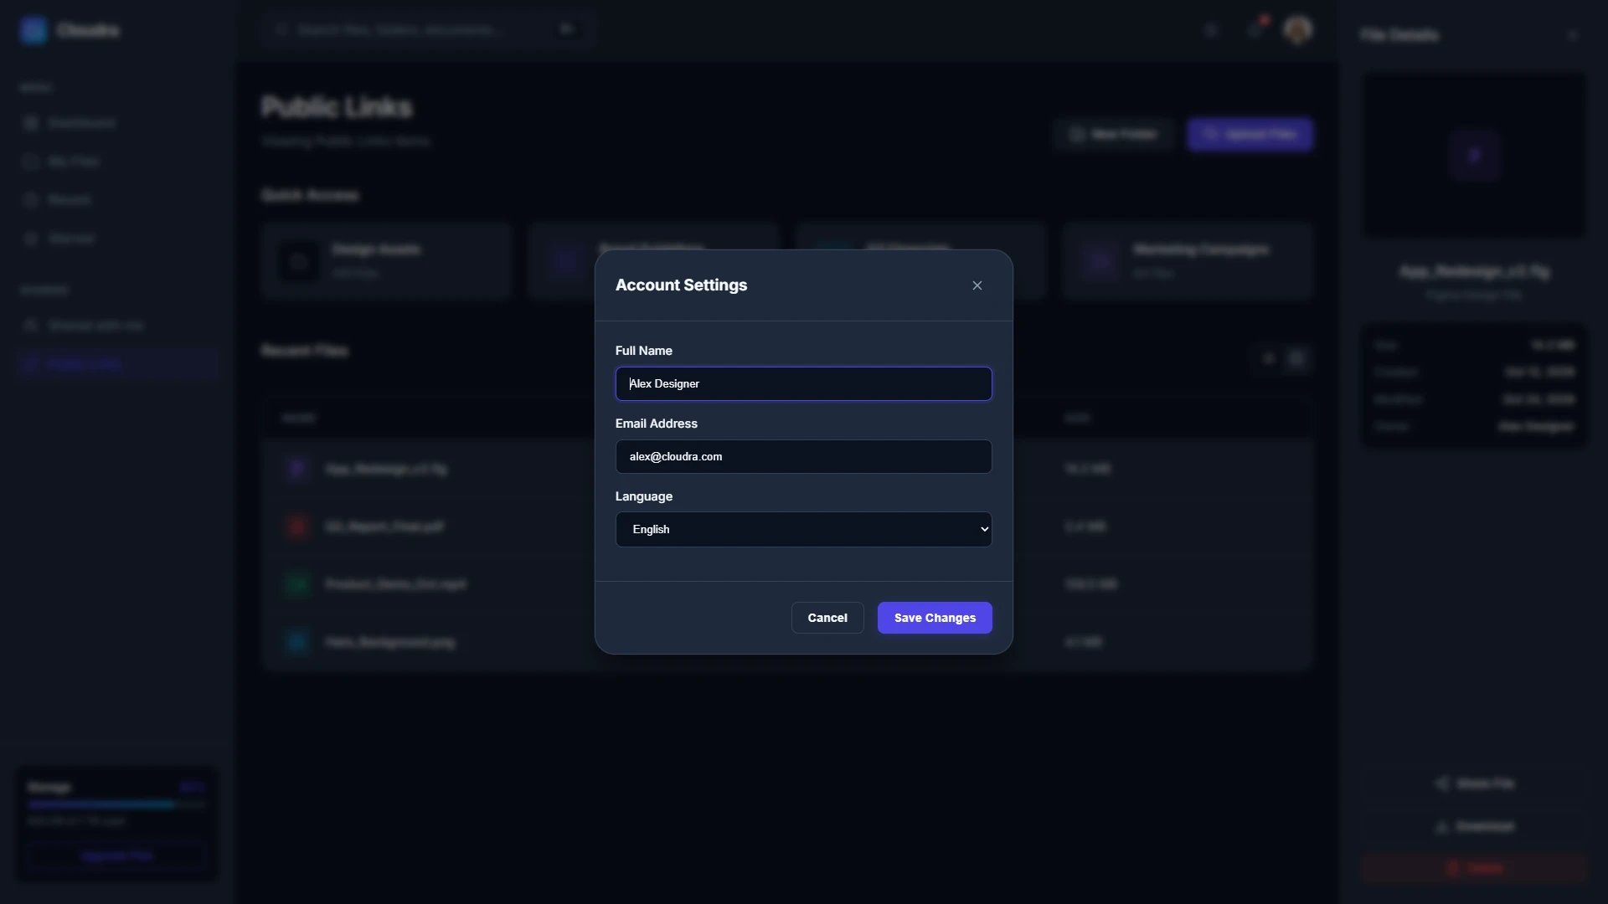1608x904 pixels.
Task: Click the Cloudra logo icon
Action: pos(33,30)
